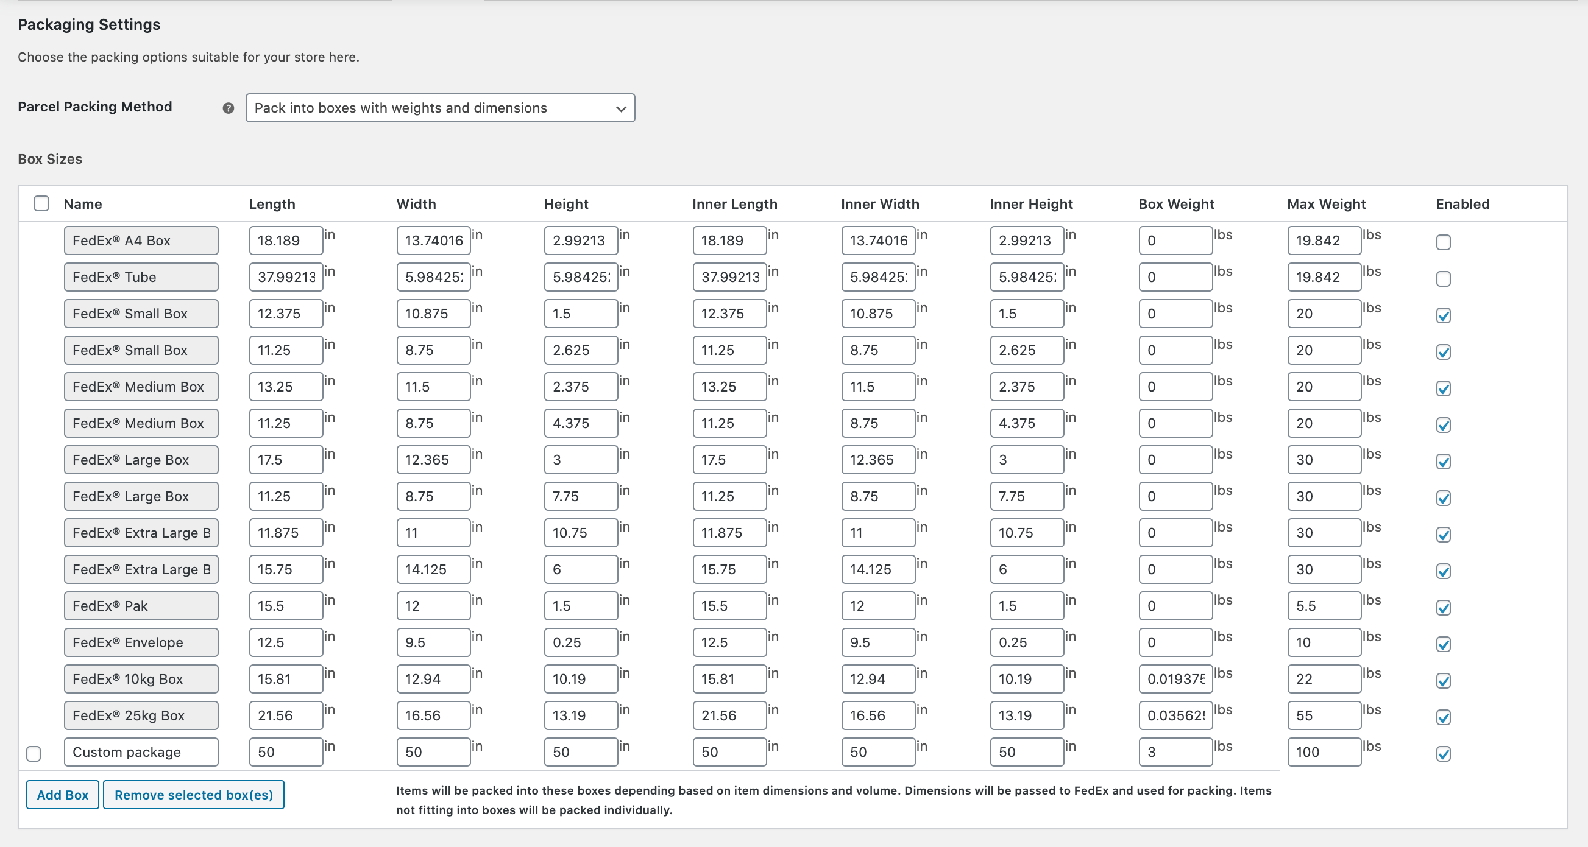Click the Add Box button
Screen dimensions: 1588x847
pyautogui.click(x=62, y=795)
